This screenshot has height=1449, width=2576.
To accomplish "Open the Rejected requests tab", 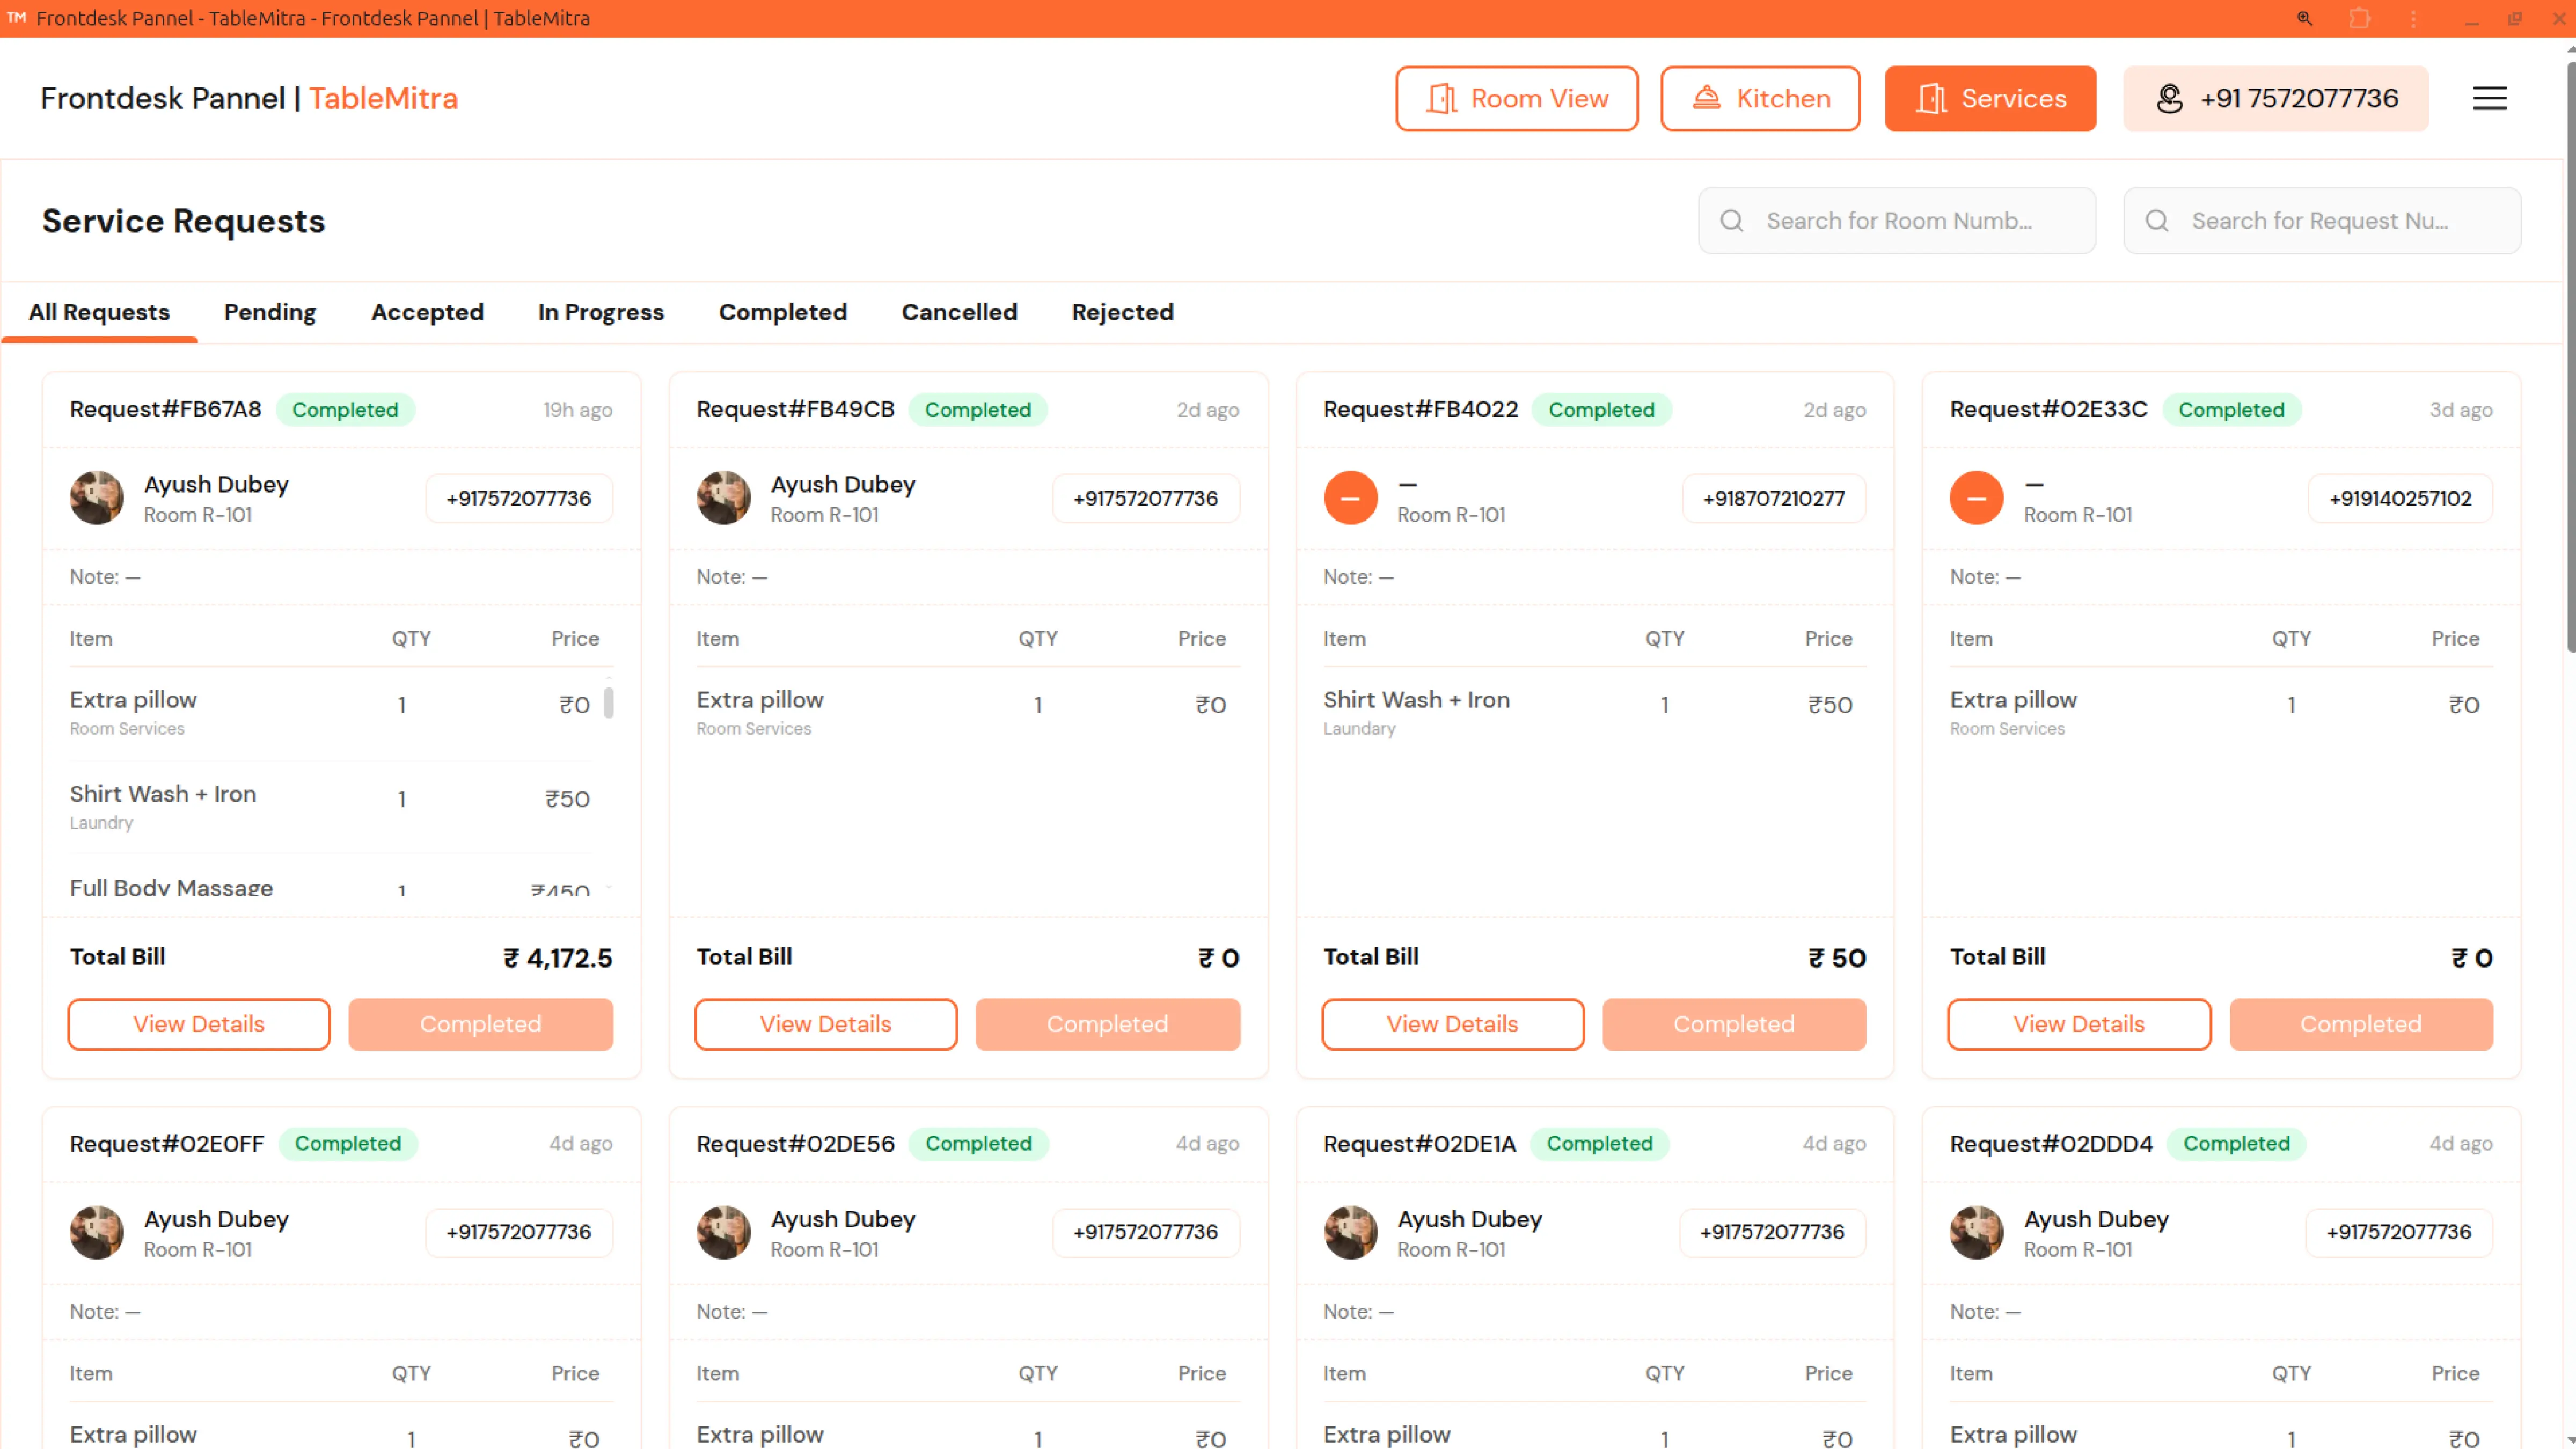I will tap(1122, 312).
